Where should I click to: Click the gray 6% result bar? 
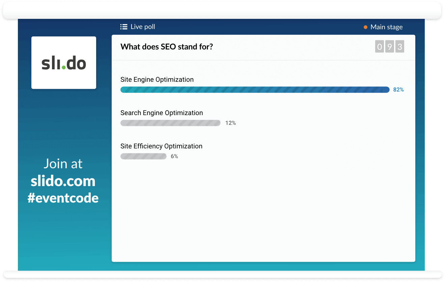pyautogui.click(x=143, y=156)
